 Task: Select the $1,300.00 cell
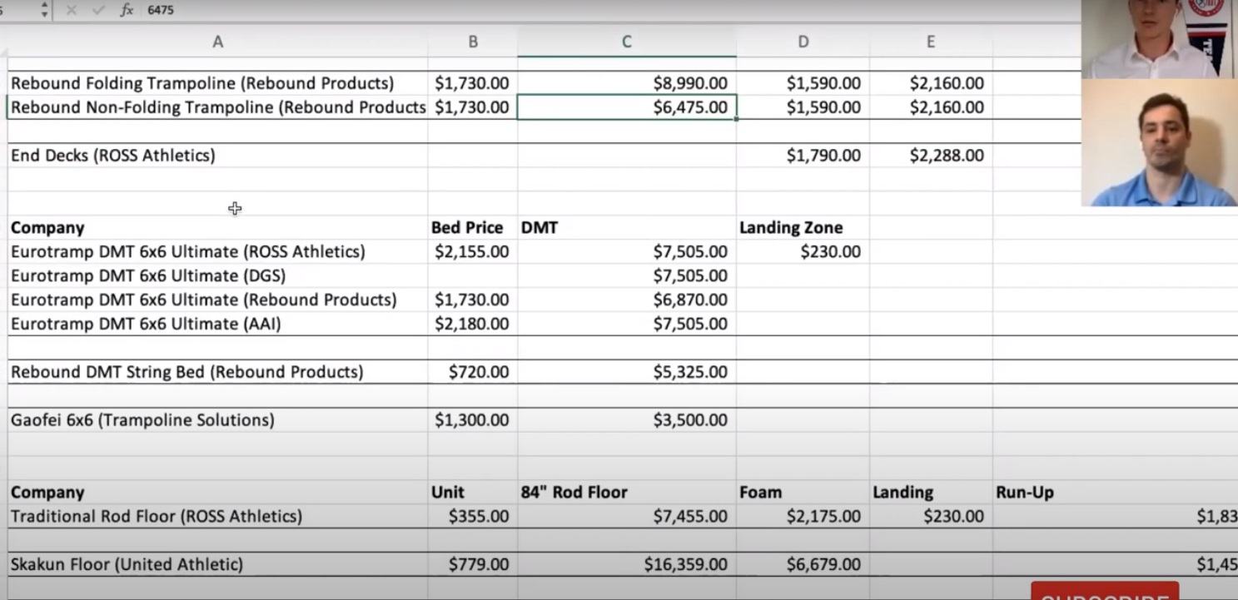[473, 420]
